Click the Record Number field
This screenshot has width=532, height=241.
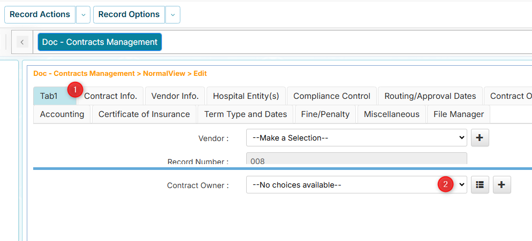[356, 159]
